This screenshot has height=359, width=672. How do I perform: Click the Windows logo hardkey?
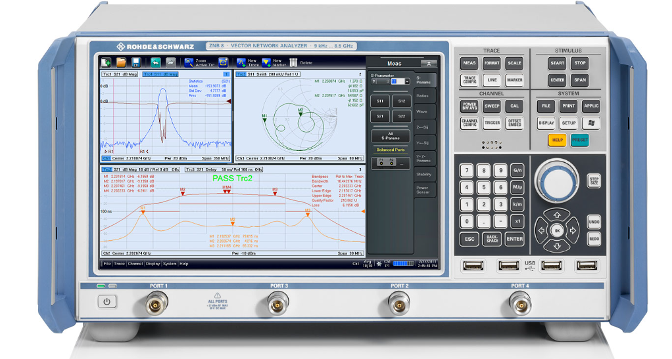591,123
